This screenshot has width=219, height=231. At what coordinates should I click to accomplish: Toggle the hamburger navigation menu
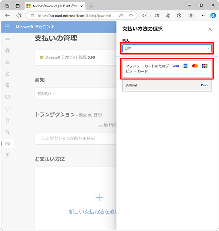7,39
